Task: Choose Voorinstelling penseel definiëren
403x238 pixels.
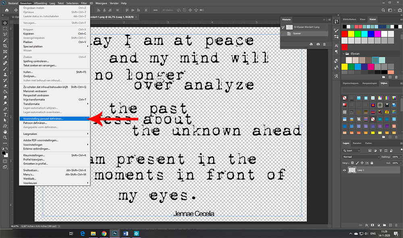Action: [x=54, y=119]
